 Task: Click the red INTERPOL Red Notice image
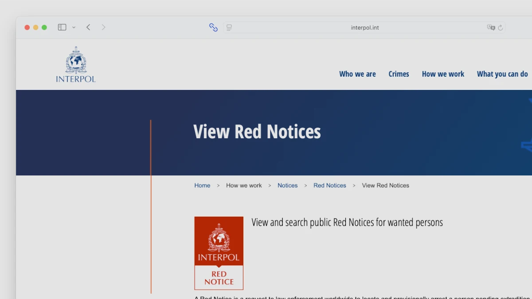tap(219, 253)
